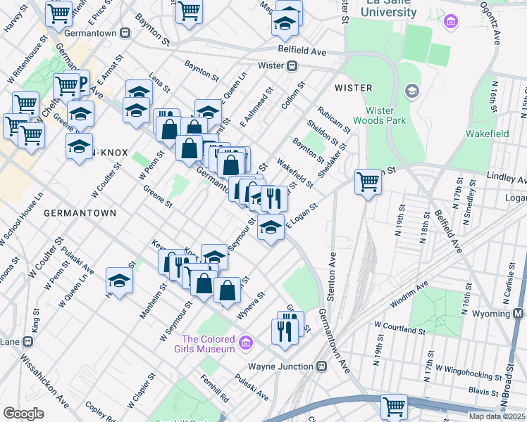Select the Wyoming subway station icon
This screenshot has width=527, height=422.
pos(518,313)
